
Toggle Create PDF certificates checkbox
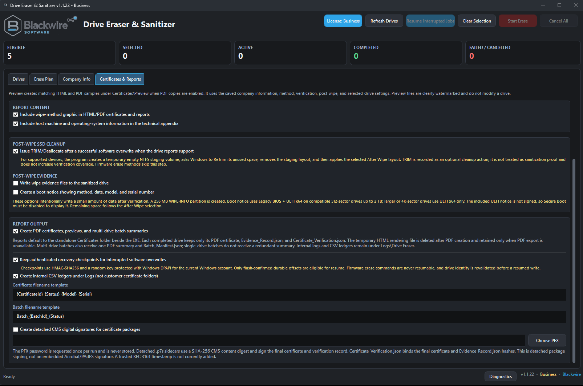pyautogui.click(x=16, y=231)
